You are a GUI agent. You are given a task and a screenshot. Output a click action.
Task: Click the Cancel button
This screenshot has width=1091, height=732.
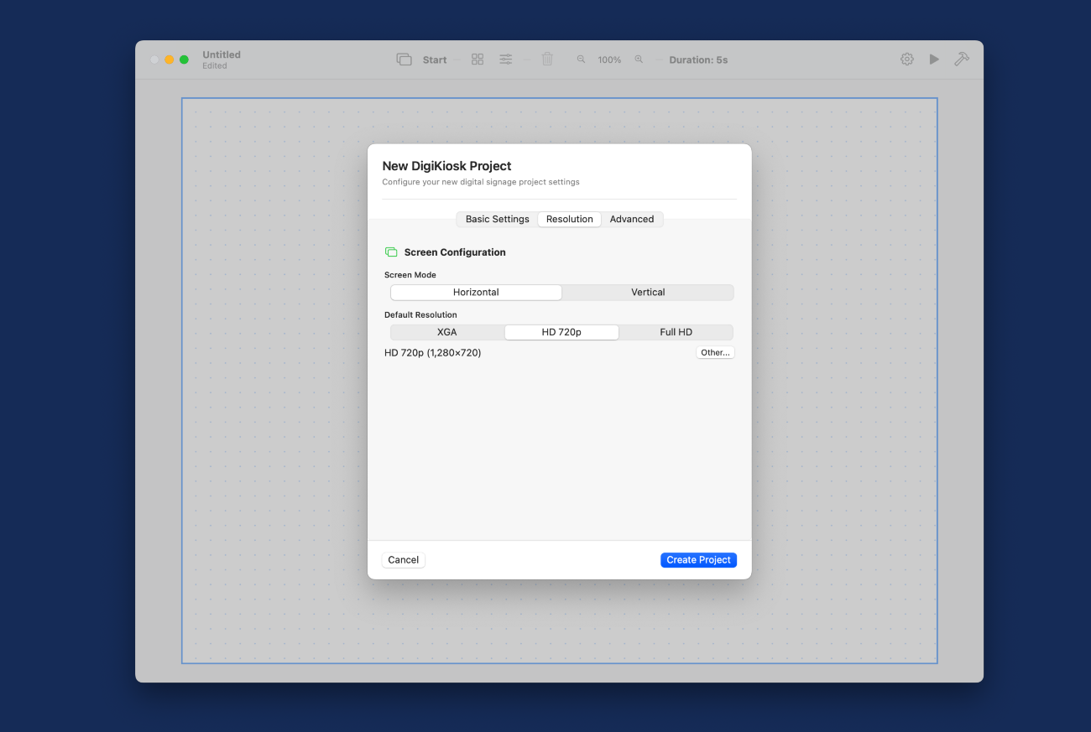coord(404,560)
